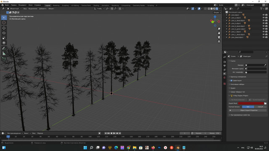Open viewport Add menu
The width and height of the screenshot is (269, 151).
(x=43, y=9)
